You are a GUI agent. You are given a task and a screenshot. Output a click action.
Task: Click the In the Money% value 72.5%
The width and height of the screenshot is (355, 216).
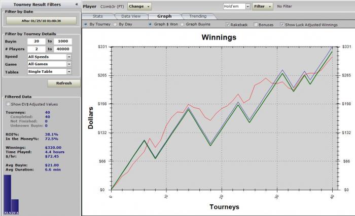coord(52,139)
